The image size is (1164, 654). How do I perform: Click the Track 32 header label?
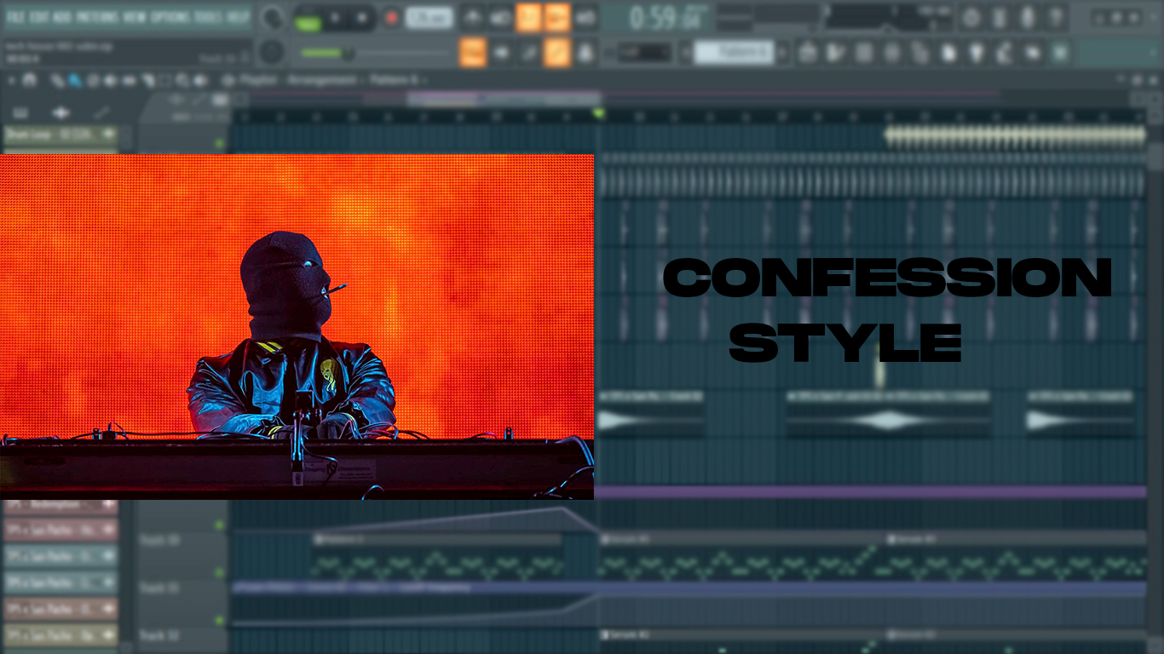pyautogui.click(x=160, y=634)
